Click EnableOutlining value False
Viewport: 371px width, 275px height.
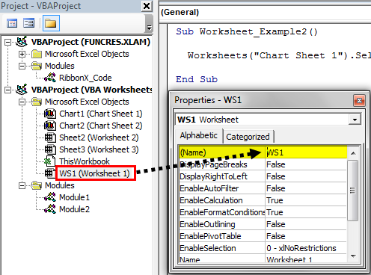click(306, 224)
